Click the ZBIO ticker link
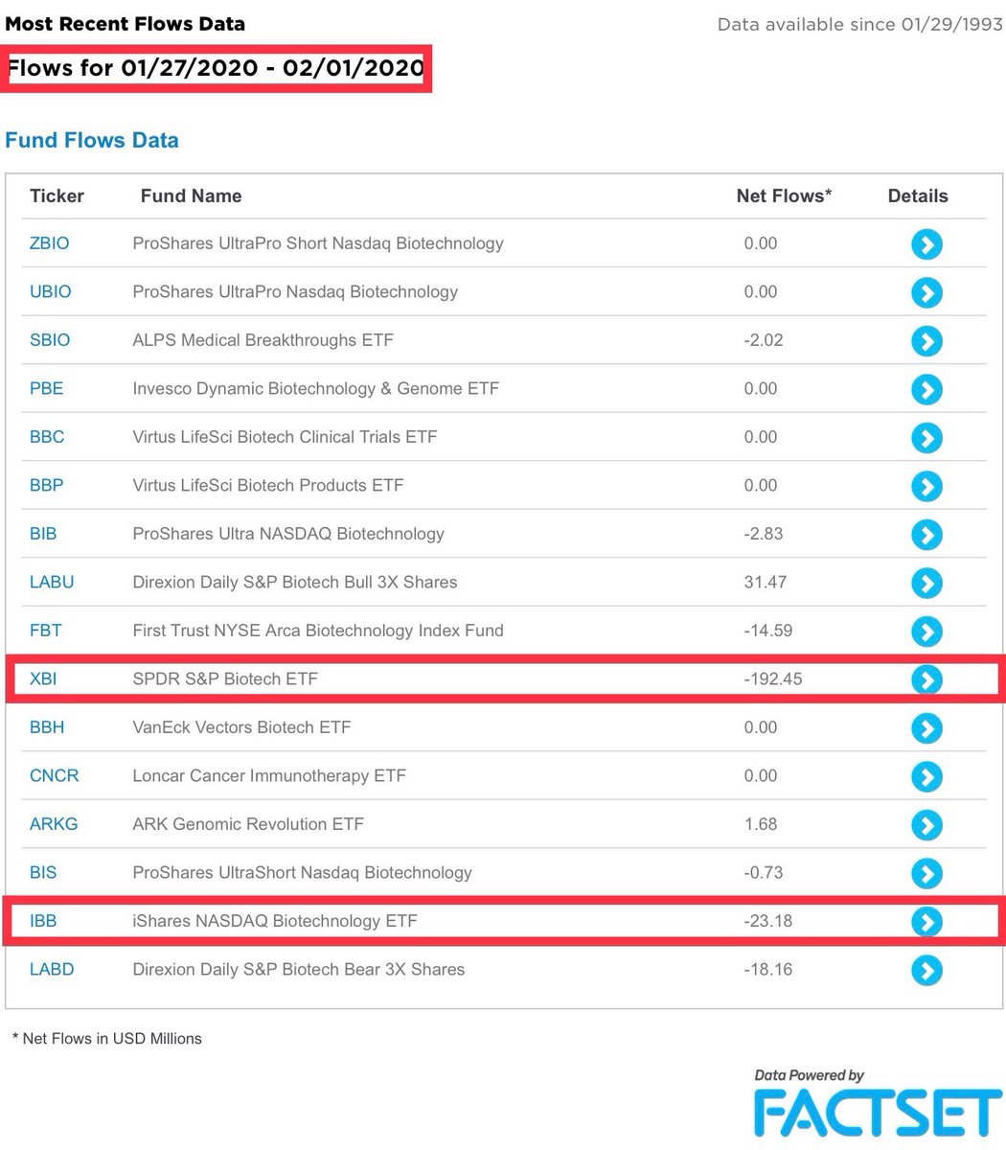The width and height of the screenshot is (1006, 1150). (x=50, y=243)
